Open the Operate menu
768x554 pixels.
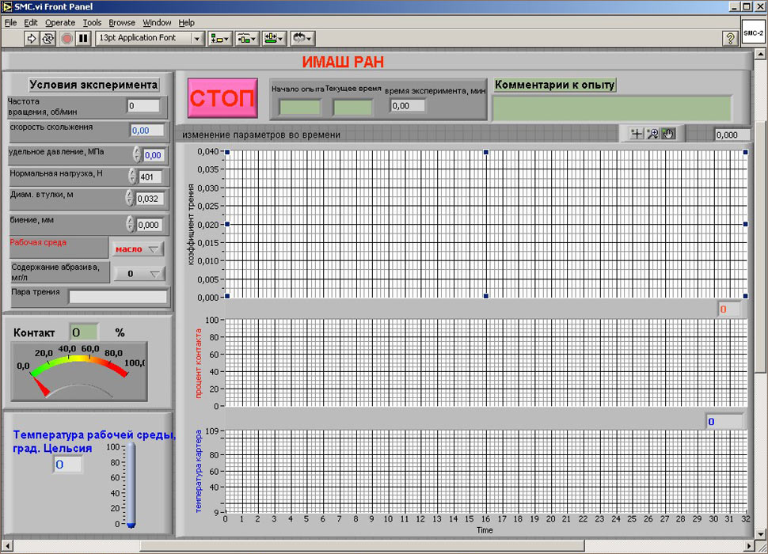60,22
